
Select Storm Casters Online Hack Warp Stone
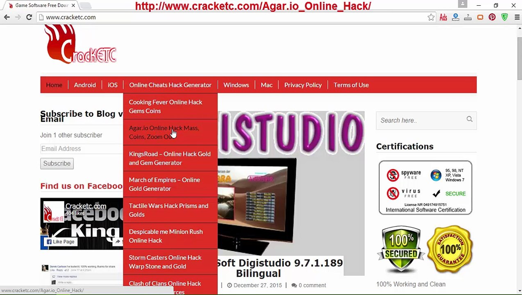[x=170, y=262]
